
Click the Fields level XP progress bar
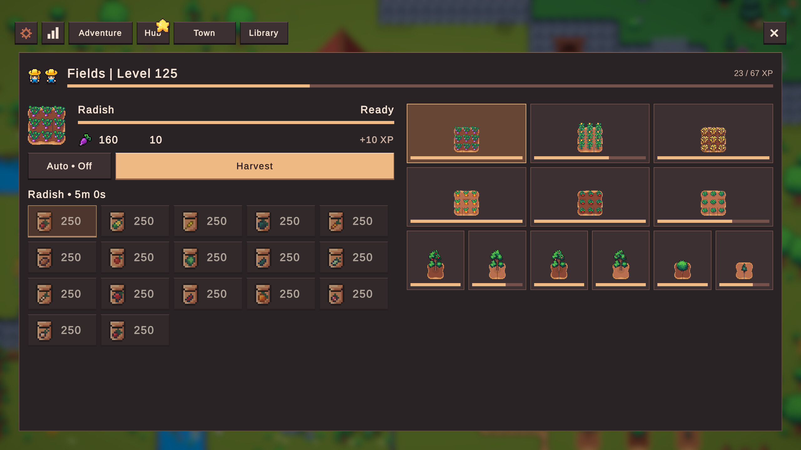pos(420,86)
